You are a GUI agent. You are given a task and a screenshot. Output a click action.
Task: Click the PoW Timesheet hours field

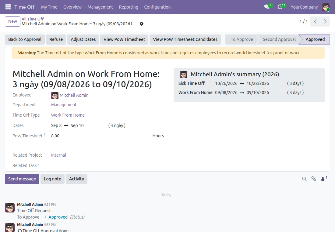(100, 136)
